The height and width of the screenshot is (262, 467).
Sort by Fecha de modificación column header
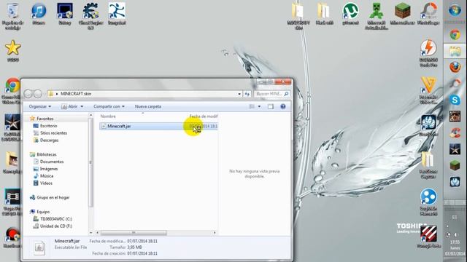tap(204, 116)
